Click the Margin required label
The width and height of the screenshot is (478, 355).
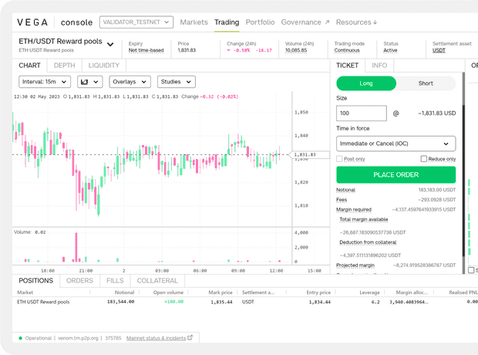(x=354, y=209)
